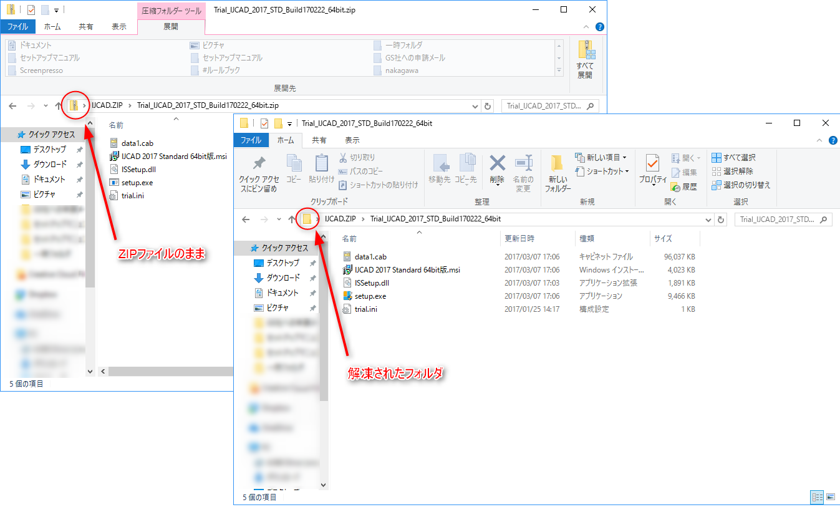Select data1.cab in front window

[370, 257]
